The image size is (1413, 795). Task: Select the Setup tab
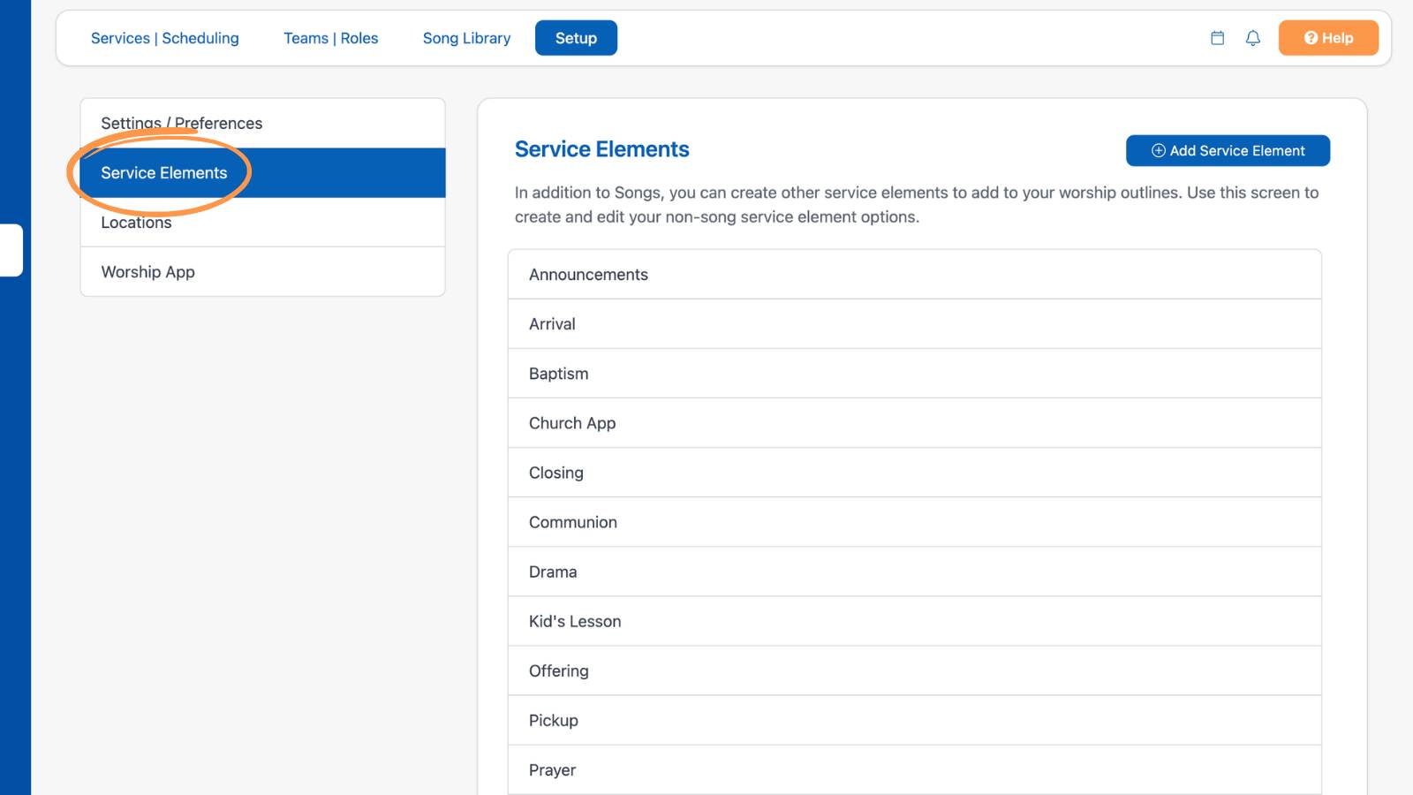pyautogui.click(x=576, y=38)
